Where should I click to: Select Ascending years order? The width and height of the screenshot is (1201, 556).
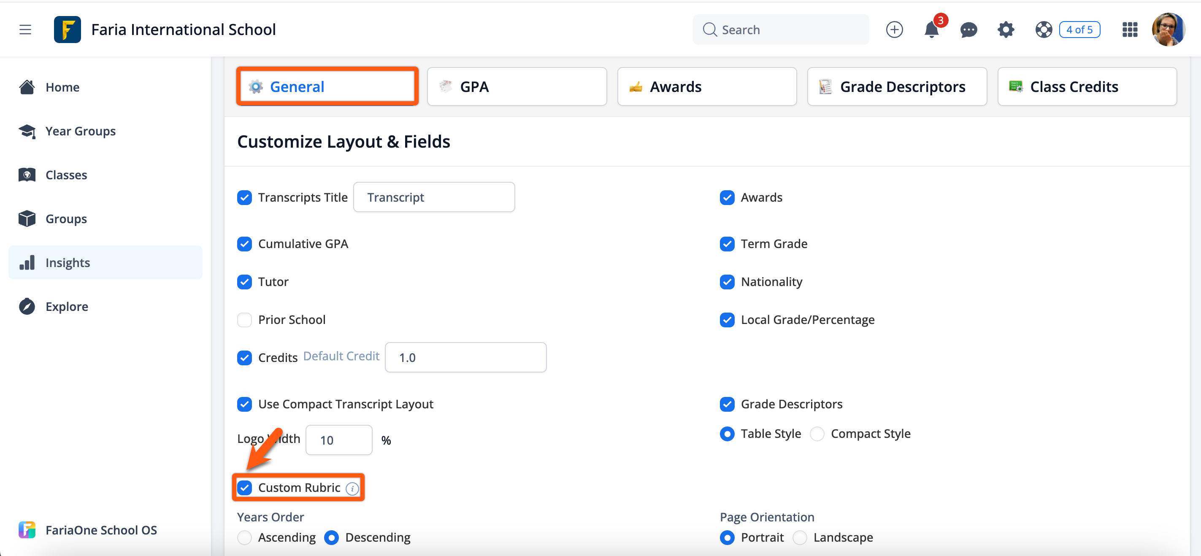(x=244, y=537)
